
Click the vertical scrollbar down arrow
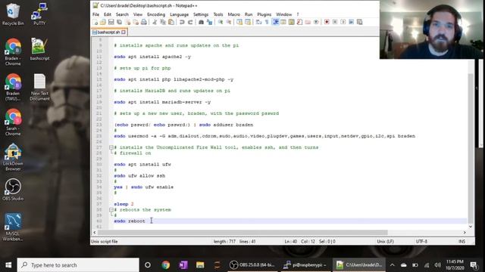click(x=471, y=227)
